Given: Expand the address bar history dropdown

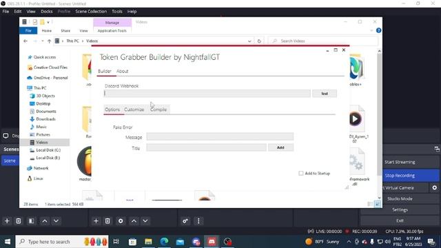Looking at the screenshot, I should pyautogui.click(x=249, y=41).
